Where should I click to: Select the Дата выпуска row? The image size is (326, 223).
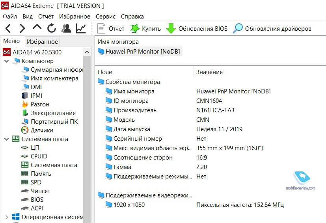tap(128, 129)
